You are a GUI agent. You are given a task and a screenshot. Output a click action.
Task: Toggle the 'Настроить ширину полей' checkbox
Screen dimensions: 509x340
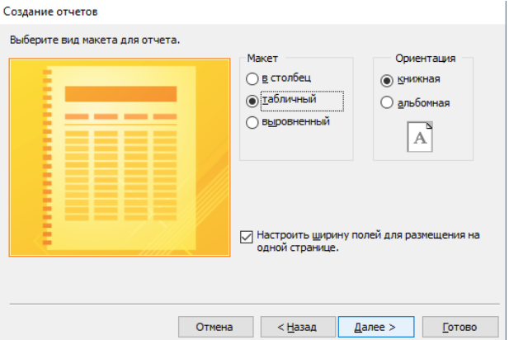pyautogui.click(x=246, y=236)
